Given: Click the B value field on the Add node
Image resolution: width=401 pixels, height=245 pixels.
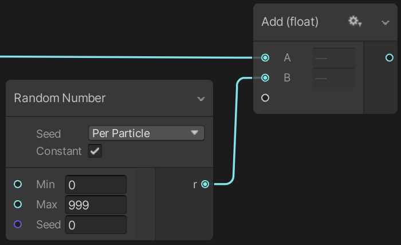Looking at the screenshot, I should (x=333, y=77).
